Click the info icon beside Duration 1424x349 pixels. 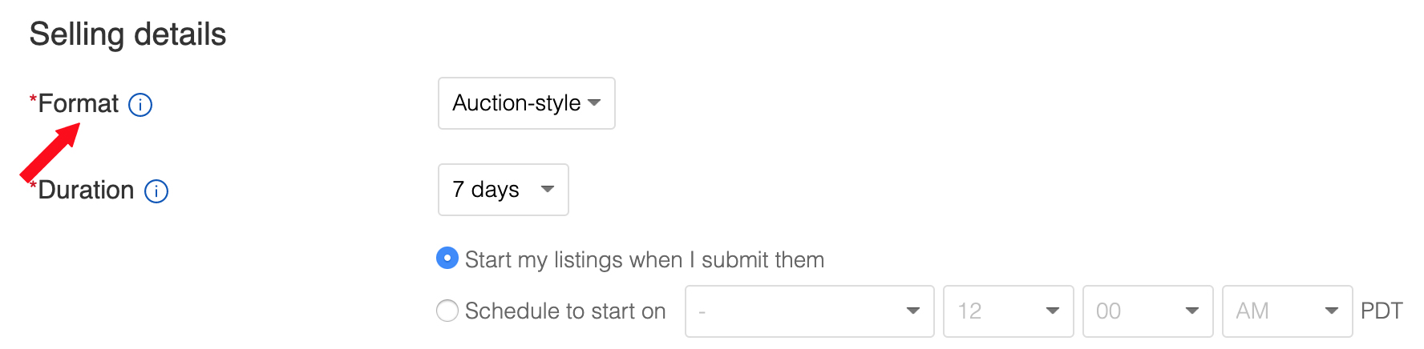click(x=156, y=191)
